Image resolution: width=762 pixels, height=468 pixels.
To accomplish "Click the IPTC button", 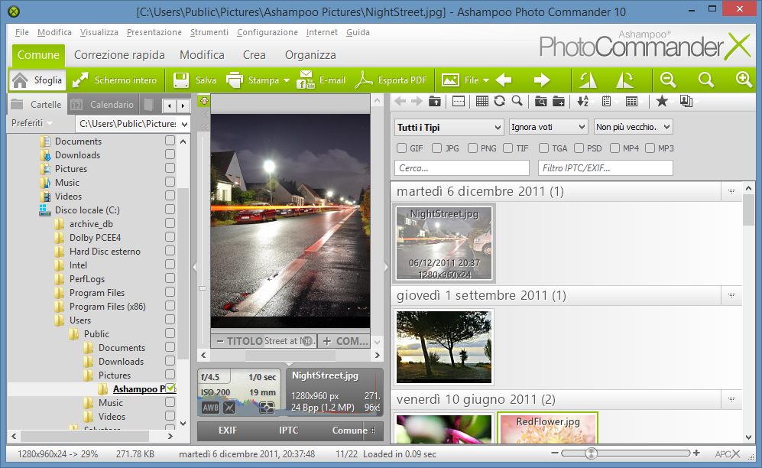I will 288,430.
